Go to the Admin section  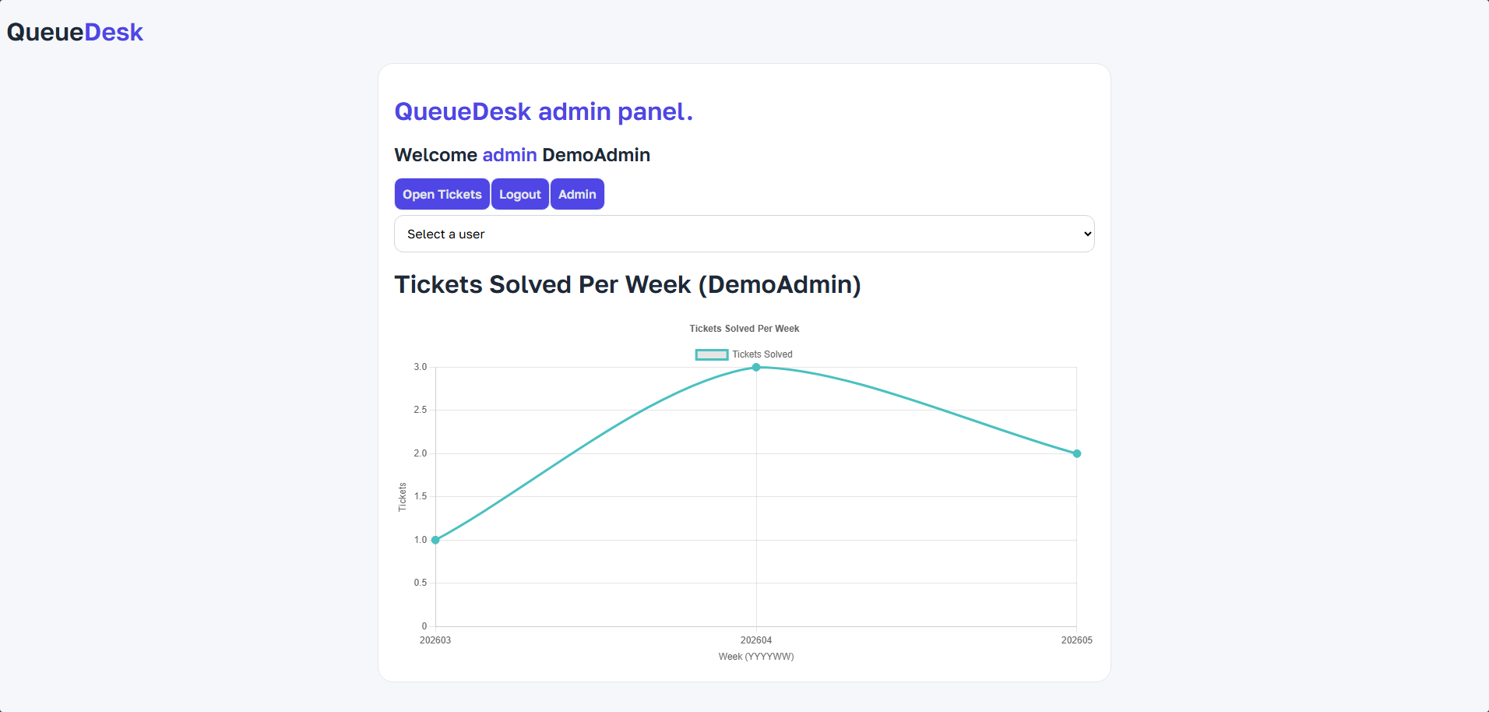[577, 195]
